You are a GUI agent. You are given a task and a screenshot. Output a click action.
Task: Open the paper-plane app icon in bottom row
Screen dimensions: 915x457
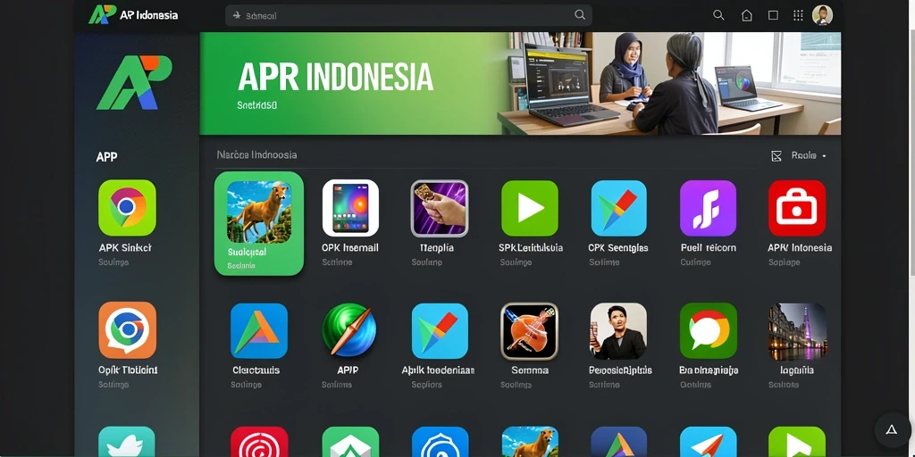[x=709, y=442]
